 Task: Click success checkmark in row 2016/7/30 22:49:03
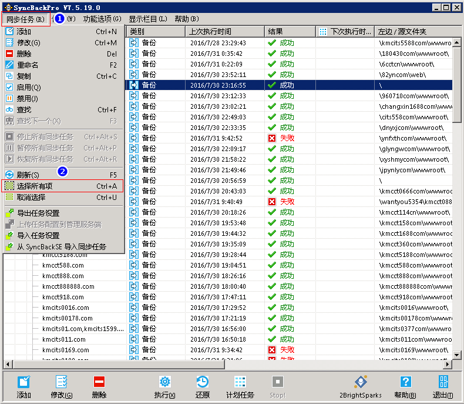tap(272, 117)
